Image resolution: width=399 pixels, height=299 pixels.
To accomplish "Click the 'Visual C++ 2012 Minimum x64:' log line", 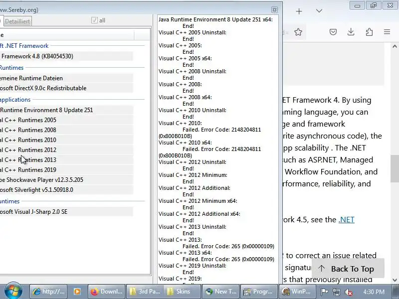I will (x=198, y=201).
